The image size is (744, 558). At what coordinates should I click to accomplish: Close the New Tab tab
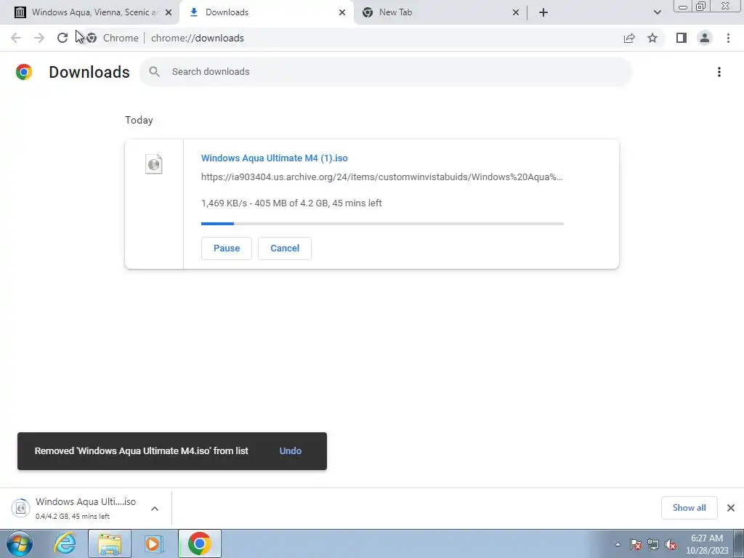point(516,12)
